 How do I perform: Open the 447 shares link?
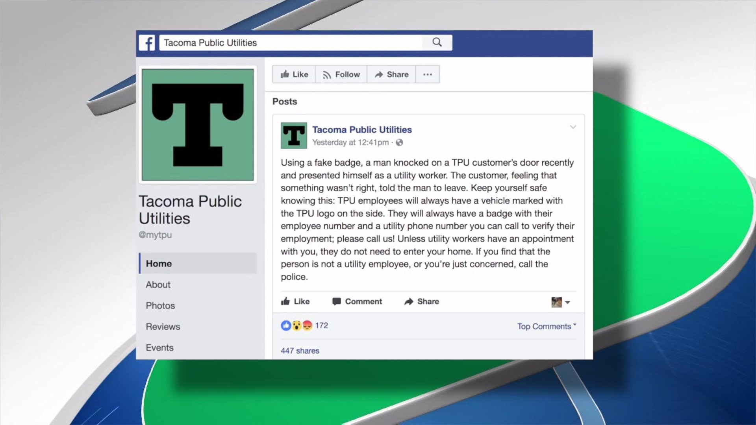pyautogui.click(x=300, y=351)
